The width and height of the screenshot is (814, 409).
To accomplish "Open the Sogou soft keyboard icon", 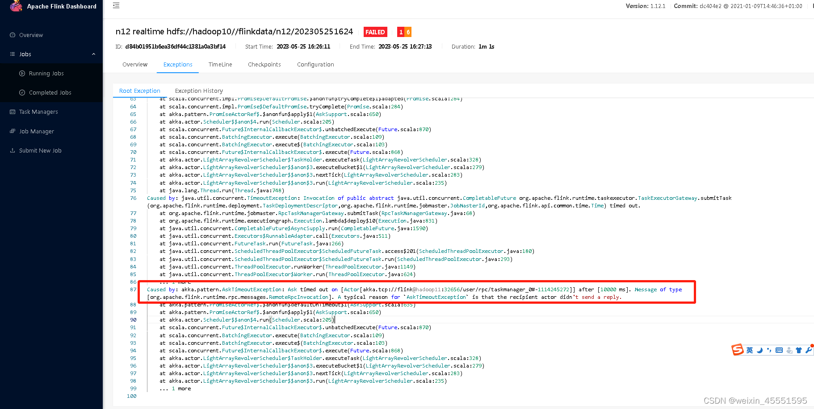I will 779,350.
